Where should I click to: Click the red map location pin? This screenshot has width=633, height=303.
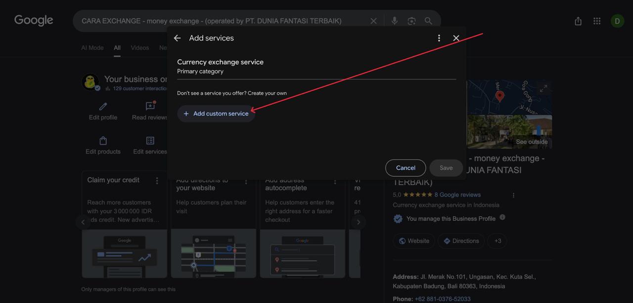(500, 96)
